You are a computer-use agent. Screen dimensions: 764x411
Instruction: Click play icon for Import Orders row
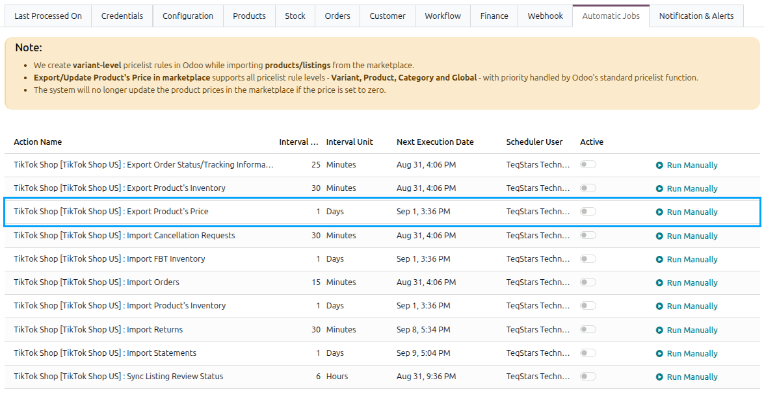click(x=659, y=282)
